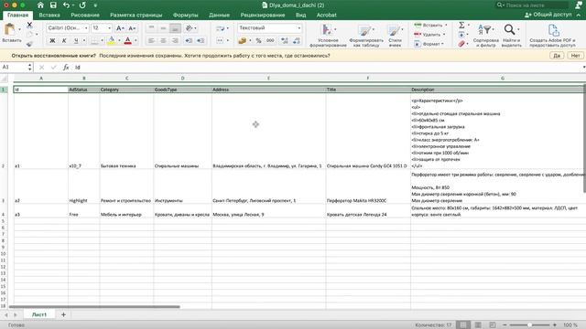Toggle bold Ж formatting

pyautogui.click(x=52, y=40)
